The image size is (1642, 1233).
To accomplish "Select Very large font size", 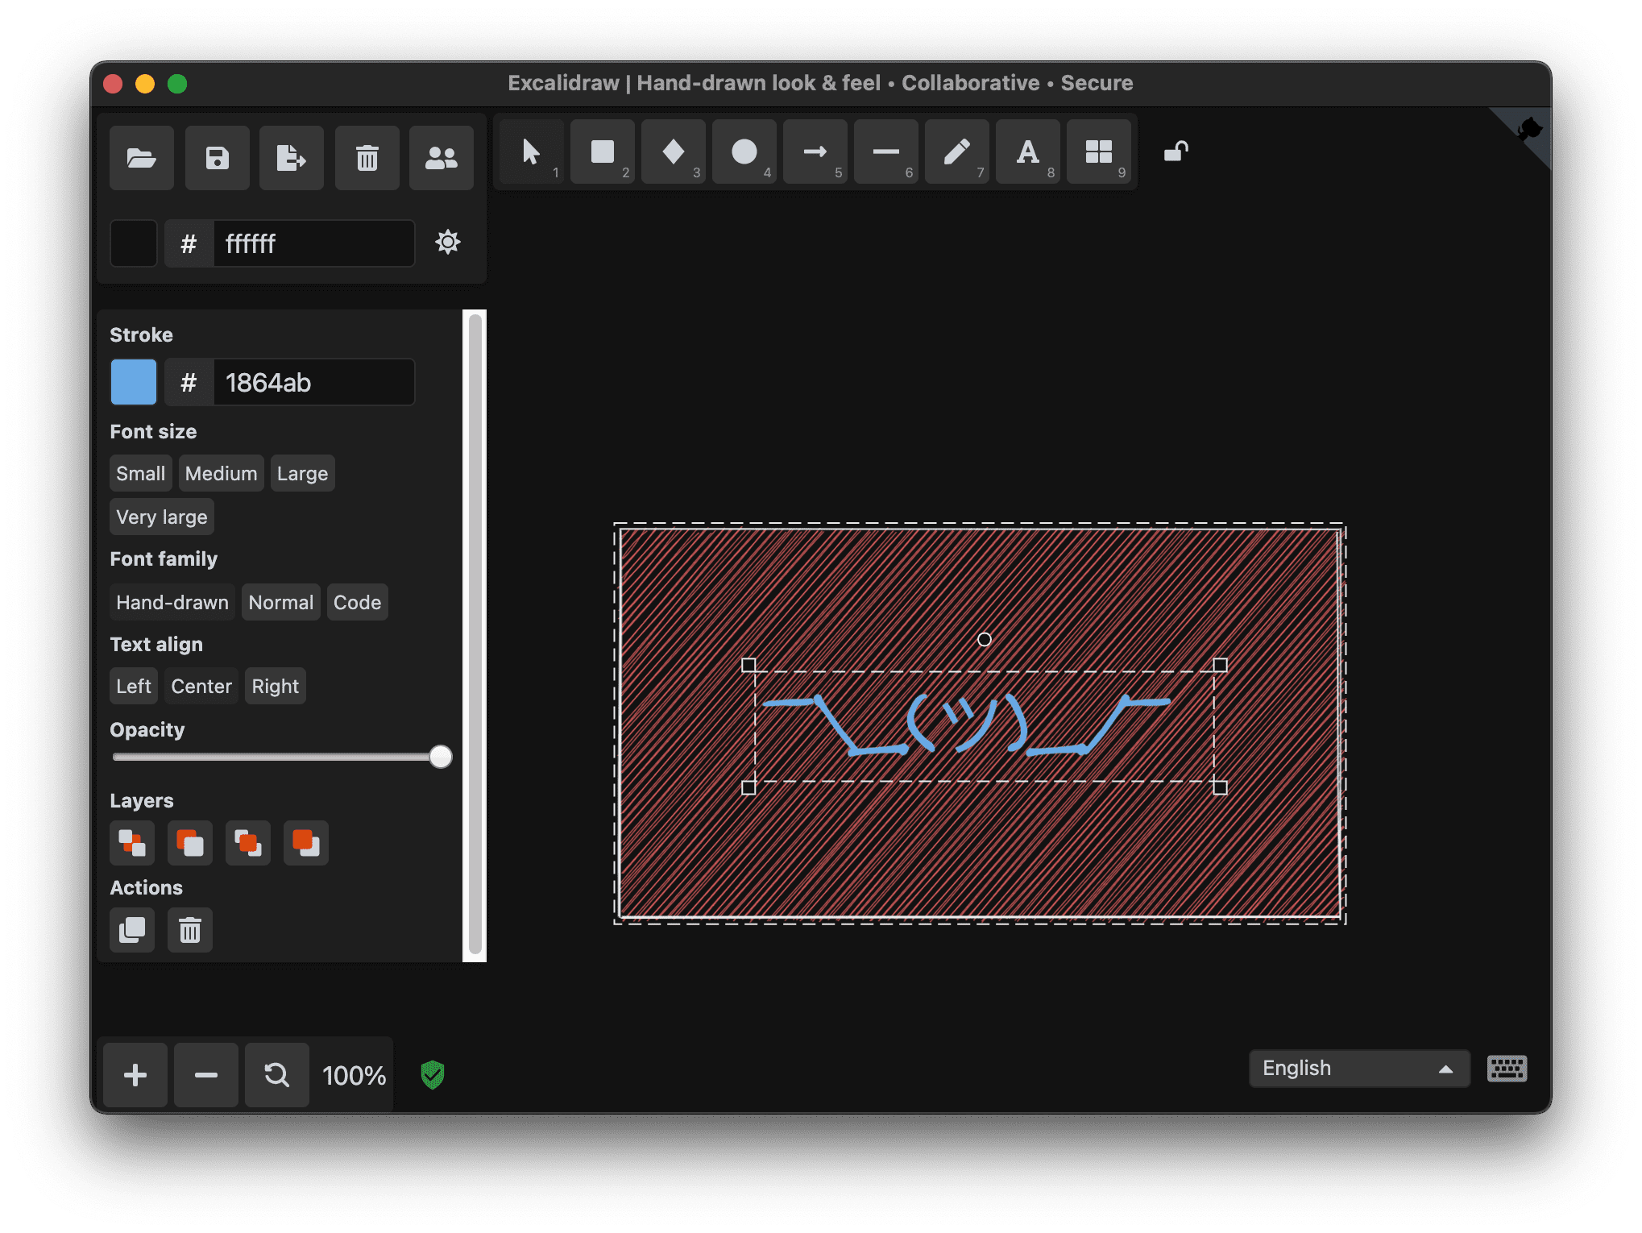I will [x=160, y=514].
